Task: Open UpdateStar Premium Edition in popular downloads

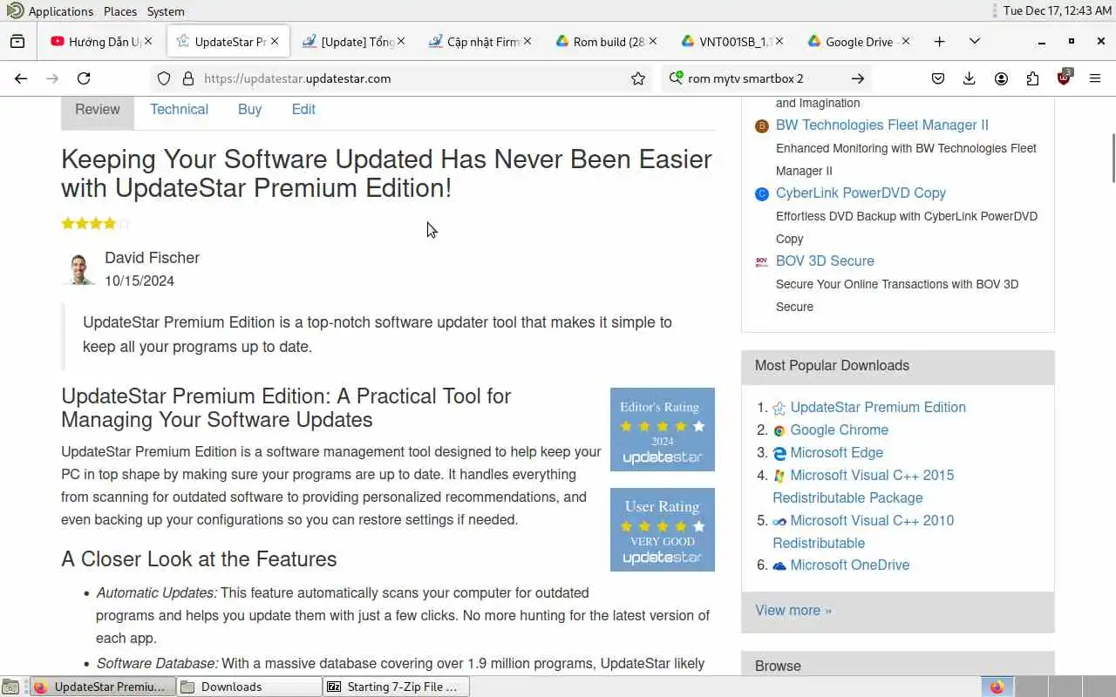Action: point(878,408)
